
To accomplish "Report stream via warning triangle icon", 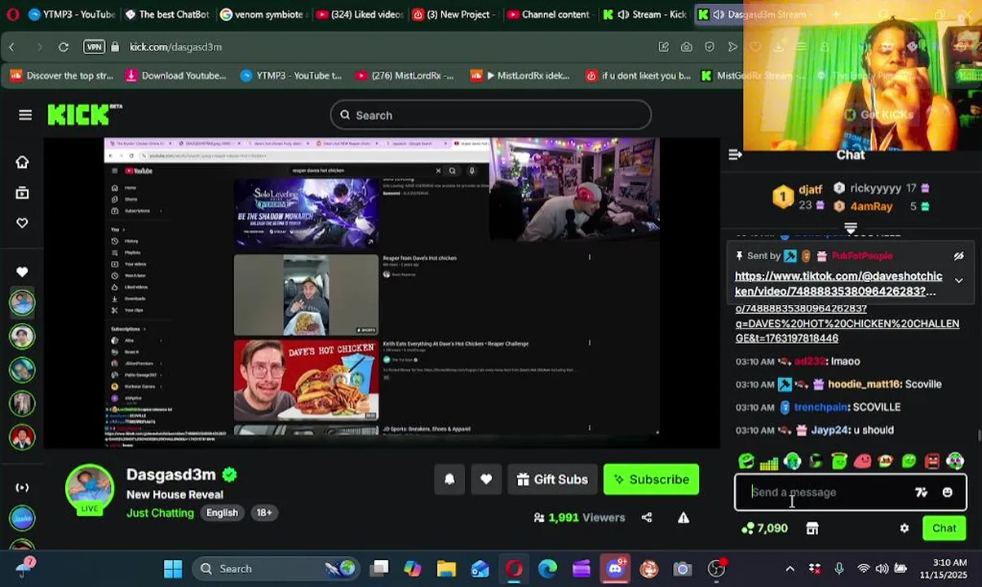I will 683,517.
